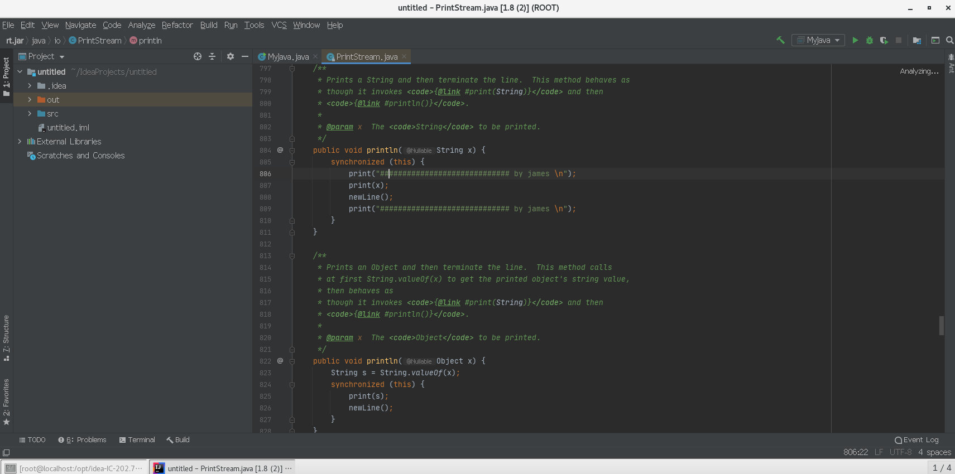Collapse all icon in Project panel
This screenshot has width=955, height=474.
tap(212, 56)
